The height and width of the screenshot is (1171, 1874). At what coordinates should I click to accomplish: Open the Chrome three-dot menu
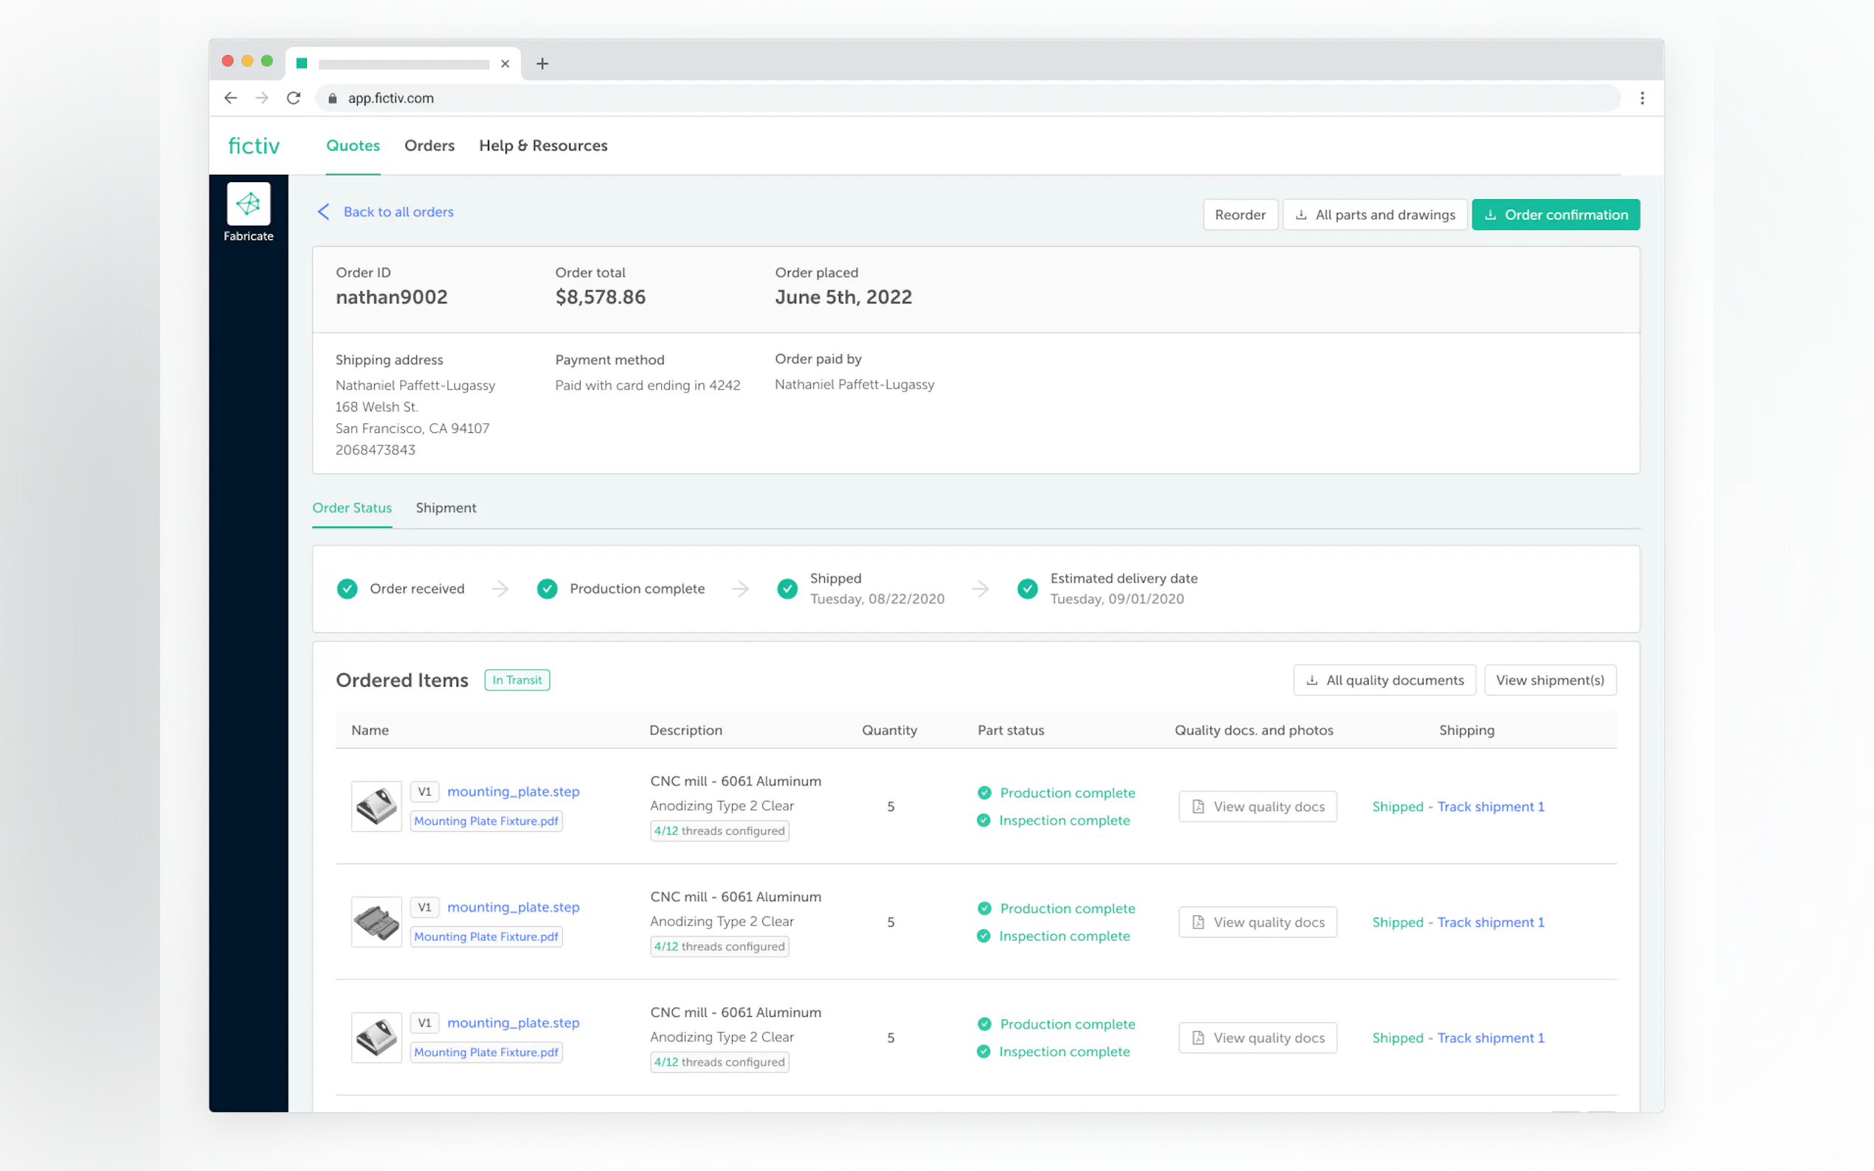click(x=1642, y=97)
